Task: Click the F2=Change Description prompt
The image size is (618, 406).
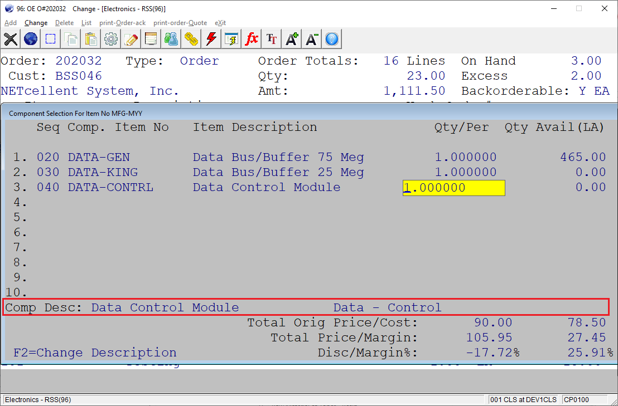Action: coord(95,353)
